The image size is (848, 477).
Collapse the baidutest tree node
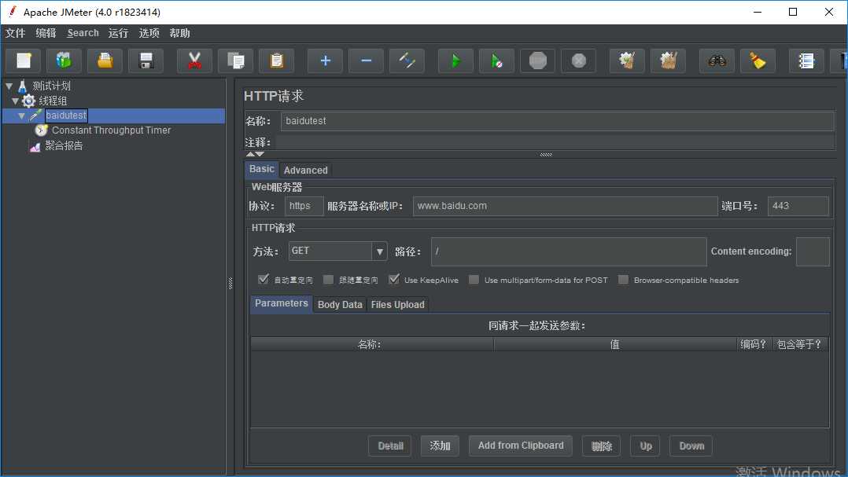point(22,116)
